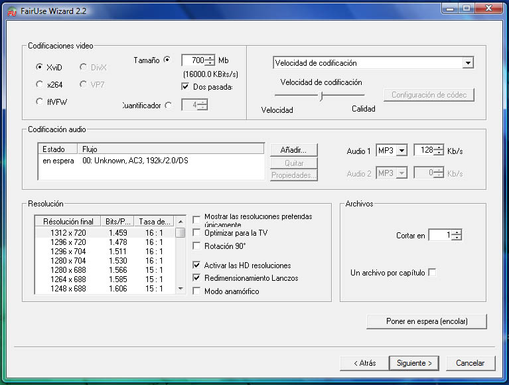Select the ffVFW codec radio button
This screenshot has width=509, height=385.
point(39,102)
